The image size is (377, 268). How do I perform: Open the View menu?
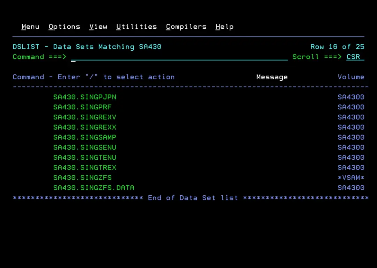[98, 27]
